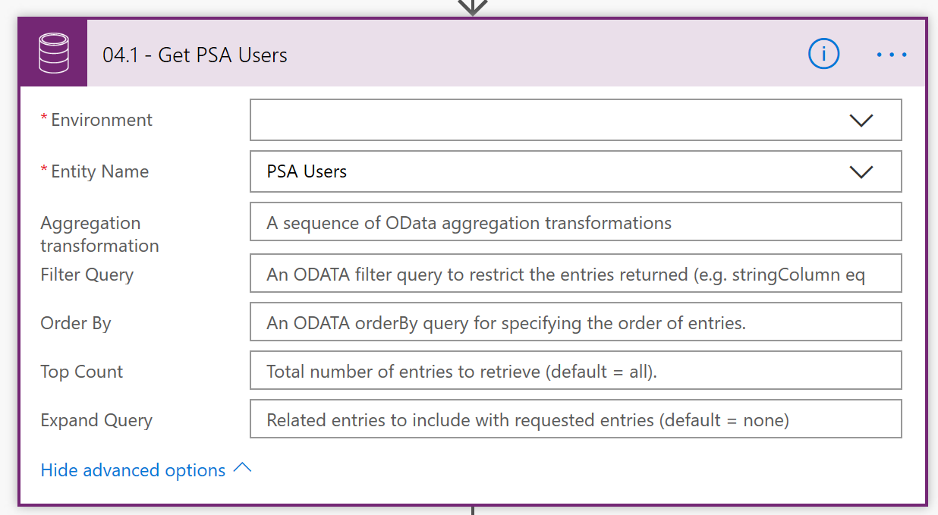This screenshot has width=938, height=515.
Task: Click the purple database connector icon
Action: (x=53, y=54)
